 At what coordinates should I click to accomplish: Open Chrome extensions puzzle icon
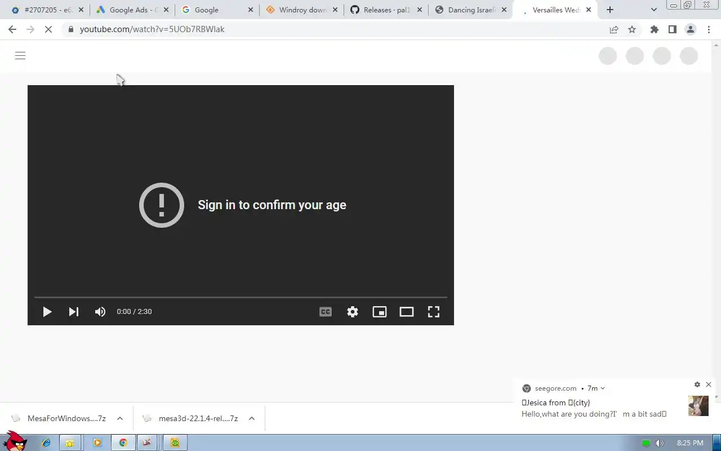pos(655,29)
